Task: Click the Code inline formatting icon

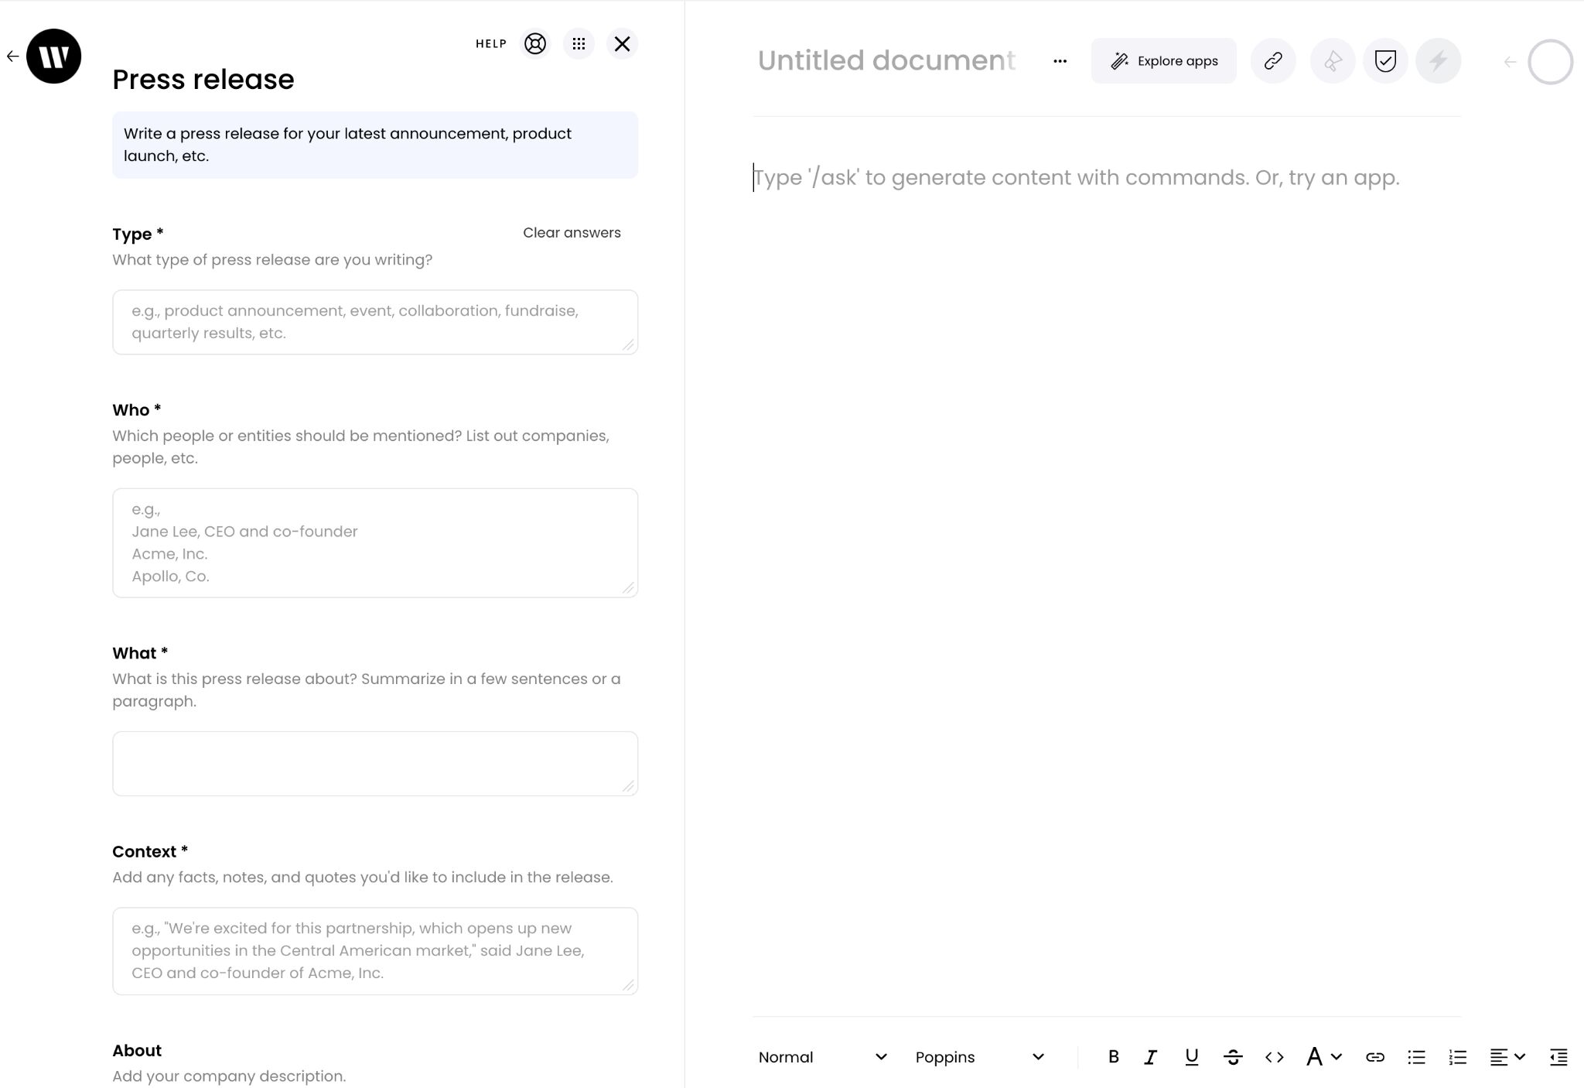Action: (x=1272, y=1058)
